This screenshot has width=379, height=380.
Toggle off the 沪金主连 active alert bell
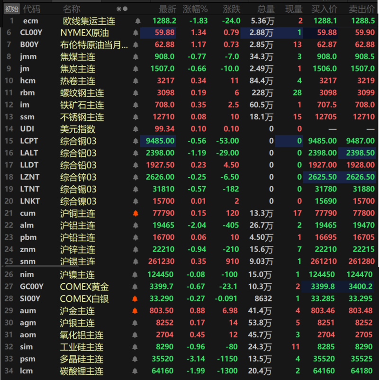pyautogui.click(x=136, y=310)
